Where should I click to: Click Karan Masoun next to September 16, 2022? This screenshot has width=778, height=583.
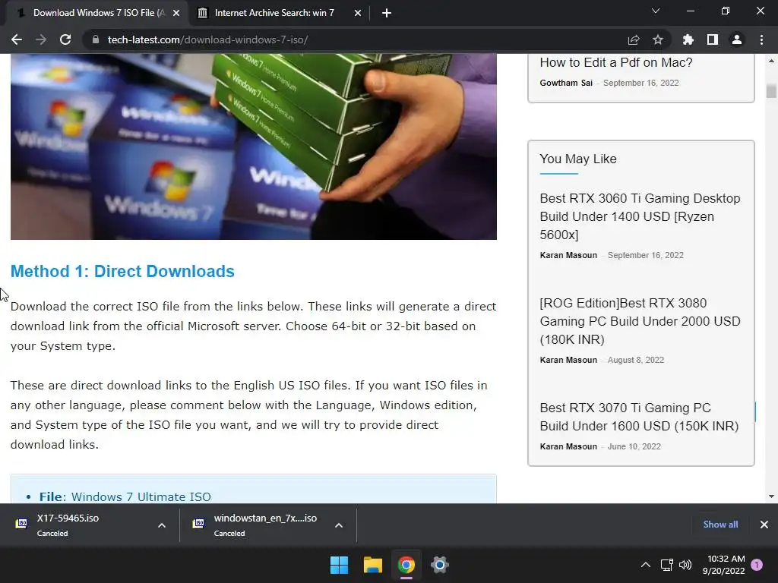568,255
